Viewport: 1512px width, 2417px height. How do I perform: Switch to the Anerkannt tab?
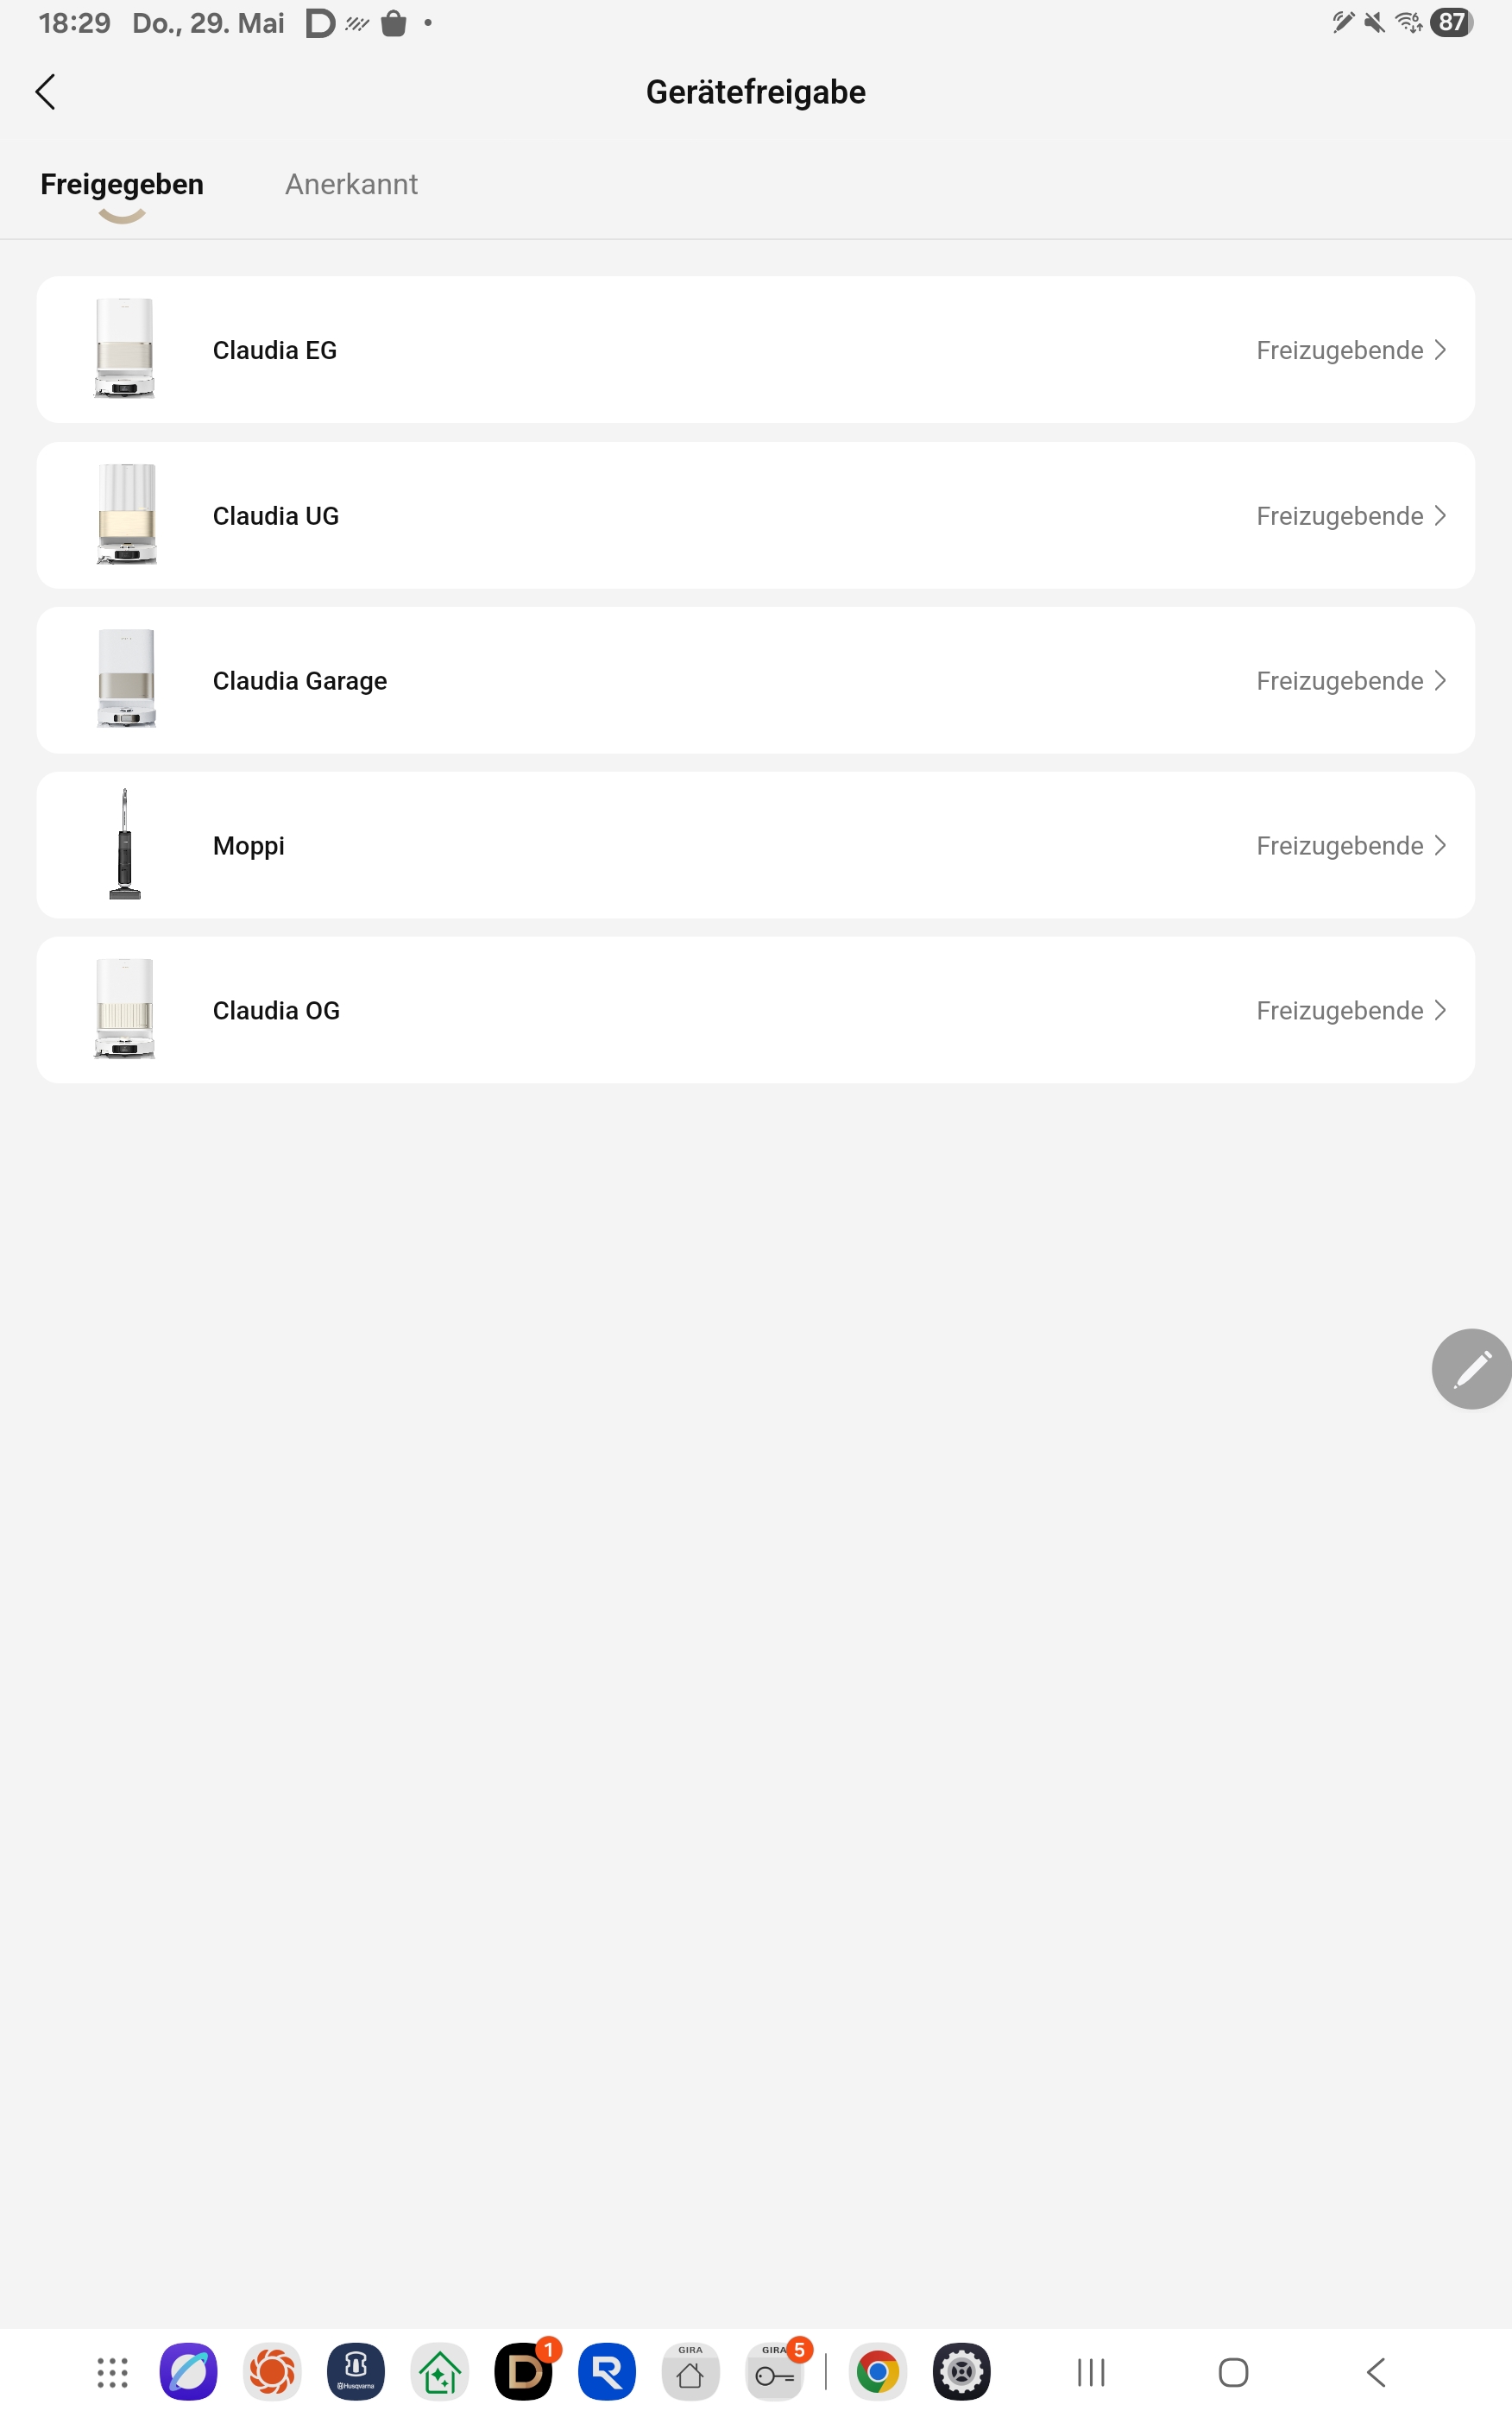pos(351,184)
